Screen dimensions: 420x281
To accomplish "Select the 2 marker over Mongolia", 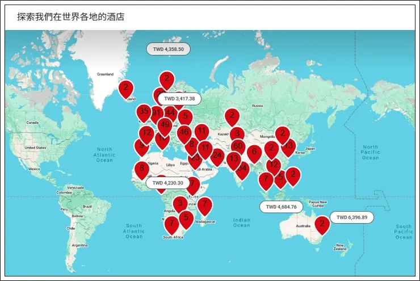I will point(283,135).
